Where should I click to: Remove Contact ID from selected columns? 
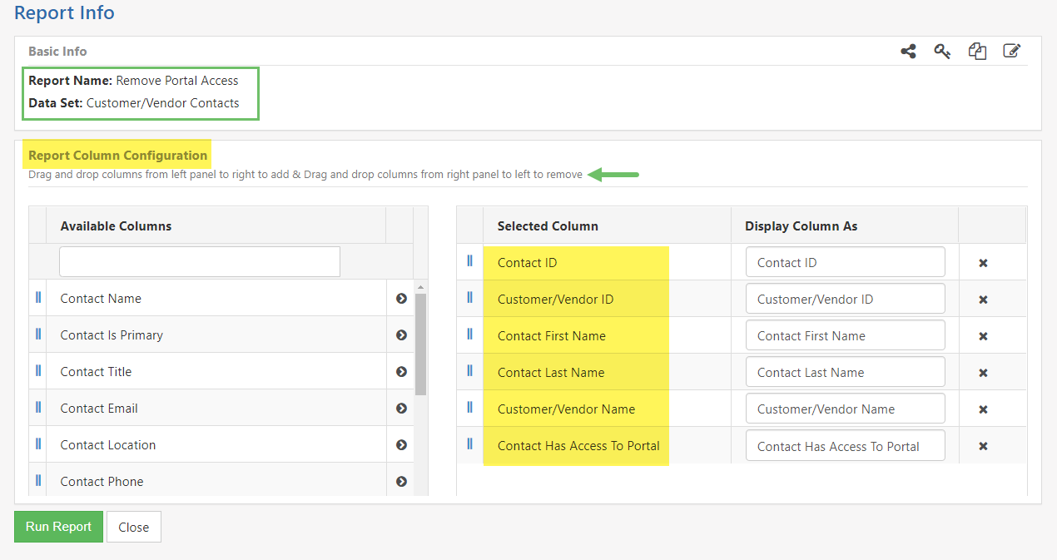(982, 261)
